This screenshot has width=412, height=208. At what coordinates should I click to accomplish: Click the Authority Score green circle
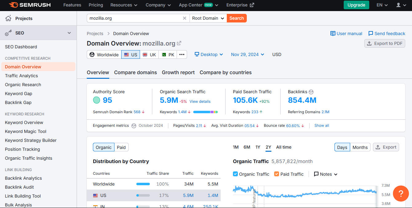click(97, 100)
